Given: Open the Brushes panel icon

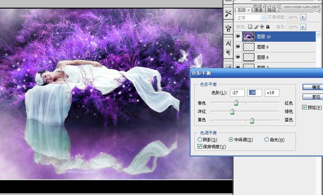Looking at the screenshot, I should point(228,28).
